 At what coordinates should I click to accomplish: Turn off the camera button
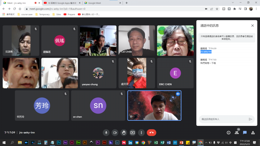click(x=115, y=132)
